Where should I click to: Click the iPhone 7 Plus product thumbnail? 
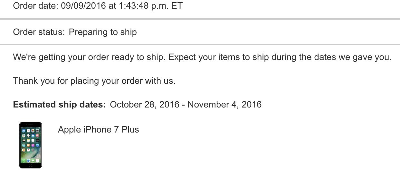tap(31, 145)
